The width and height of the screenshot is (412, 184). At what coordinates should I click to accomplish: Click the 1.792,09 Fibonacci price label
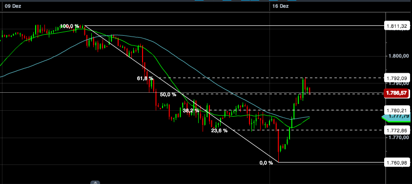pos(397,78)
